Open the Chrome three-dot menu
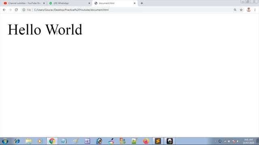The image size is (259, 145). click(x=255, y=10)
